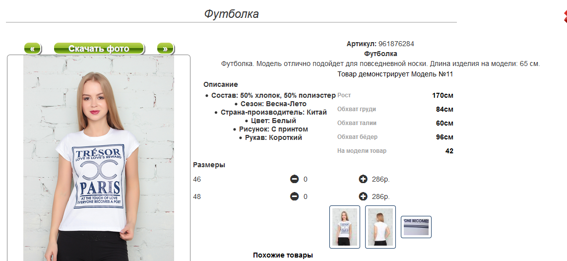Click the Размеры section label

click(209, 165)
